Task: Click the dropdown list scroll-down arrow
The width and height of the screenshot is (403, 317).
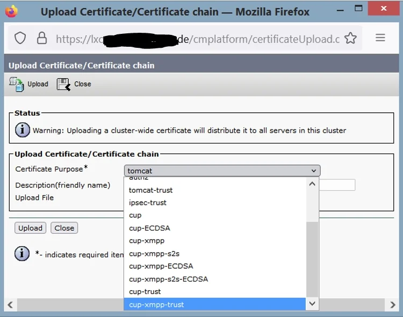Action: point(312,304)
